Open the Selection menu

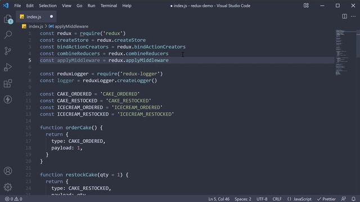tap(48, 6)
